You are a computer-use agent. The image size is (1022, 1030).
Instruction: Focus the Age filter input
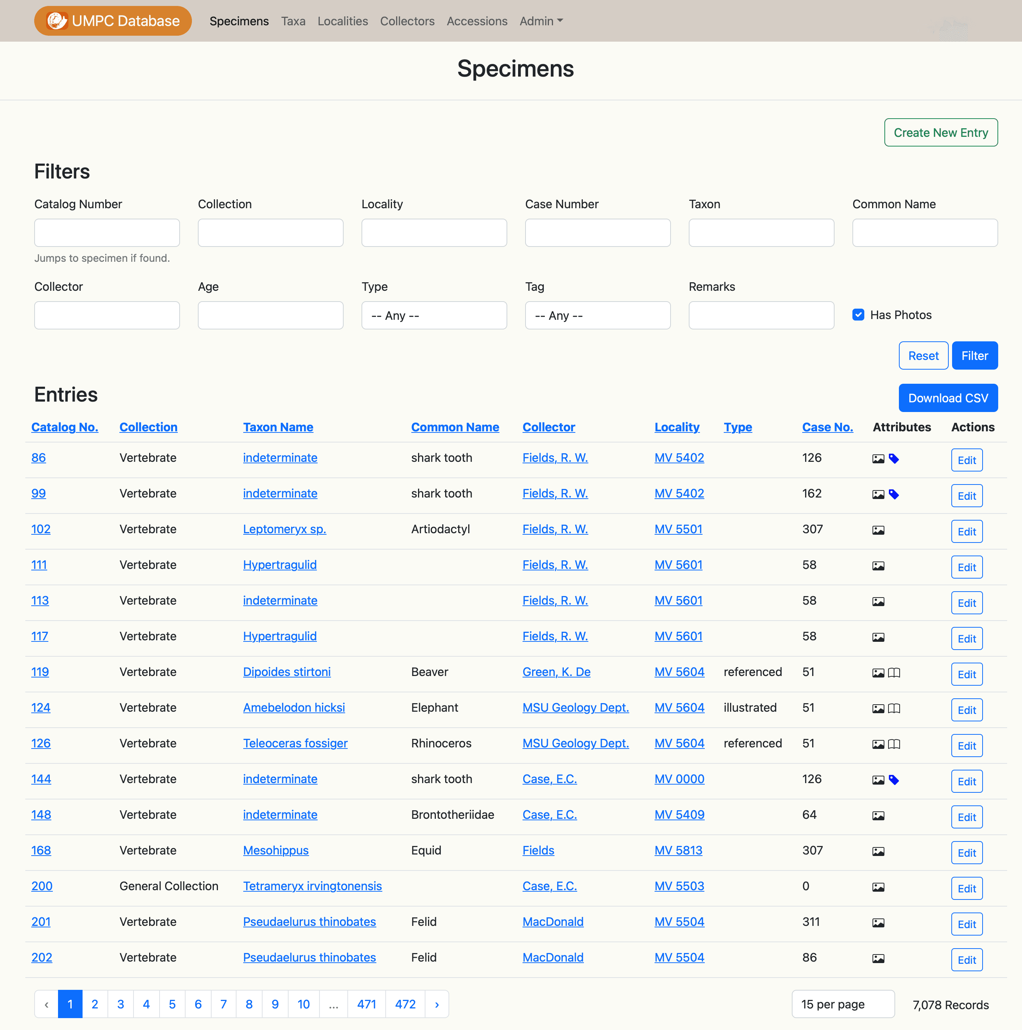click(270, 315)
